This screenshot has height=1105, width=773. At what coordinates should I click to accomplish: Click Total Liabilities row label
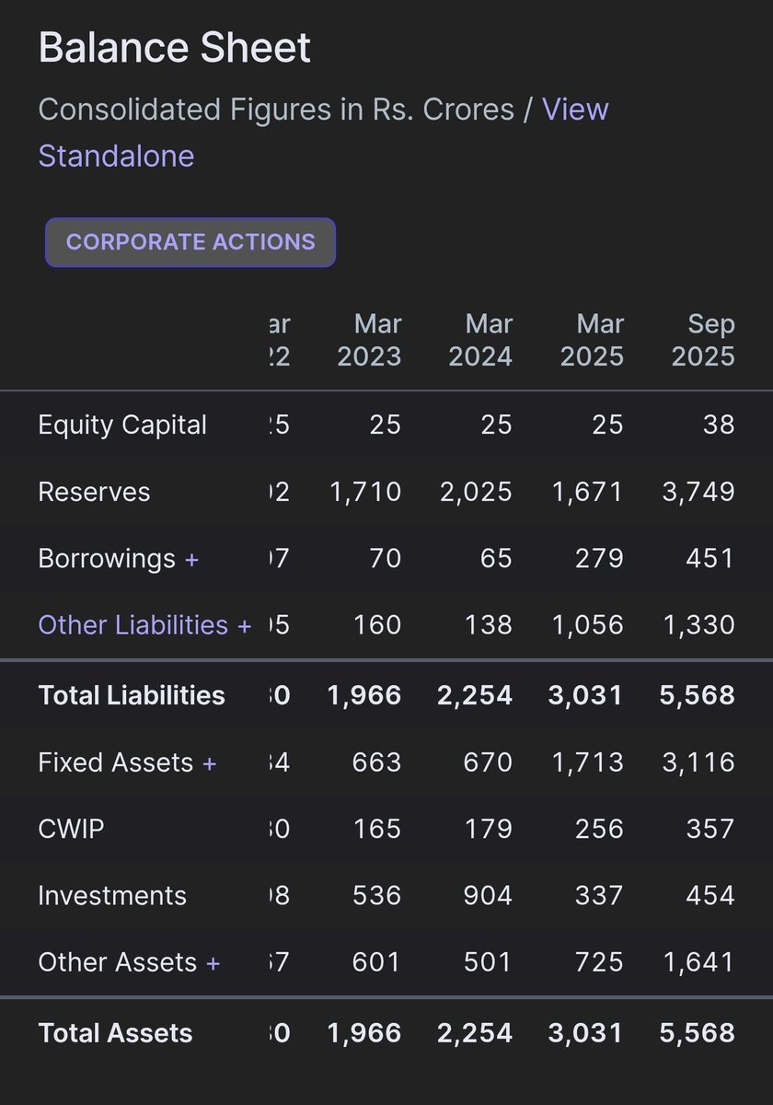point(132,695)
